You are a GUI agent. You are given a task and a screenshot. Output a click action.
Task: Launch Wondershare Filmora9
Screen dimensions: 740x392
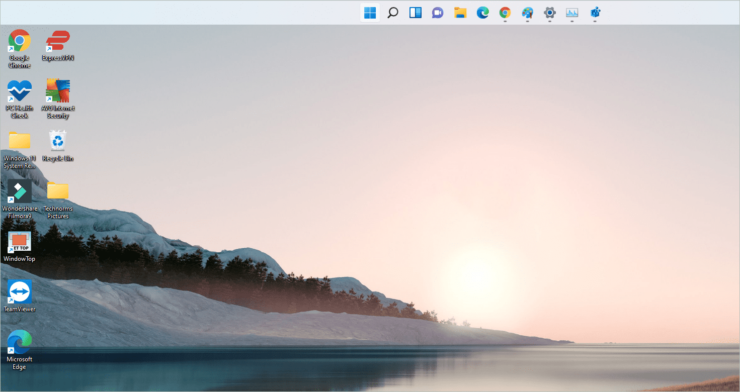(19, 192)
